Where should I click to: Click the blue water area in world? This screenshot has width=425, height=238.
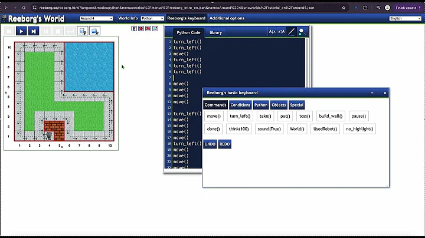(x=89, y=67)
